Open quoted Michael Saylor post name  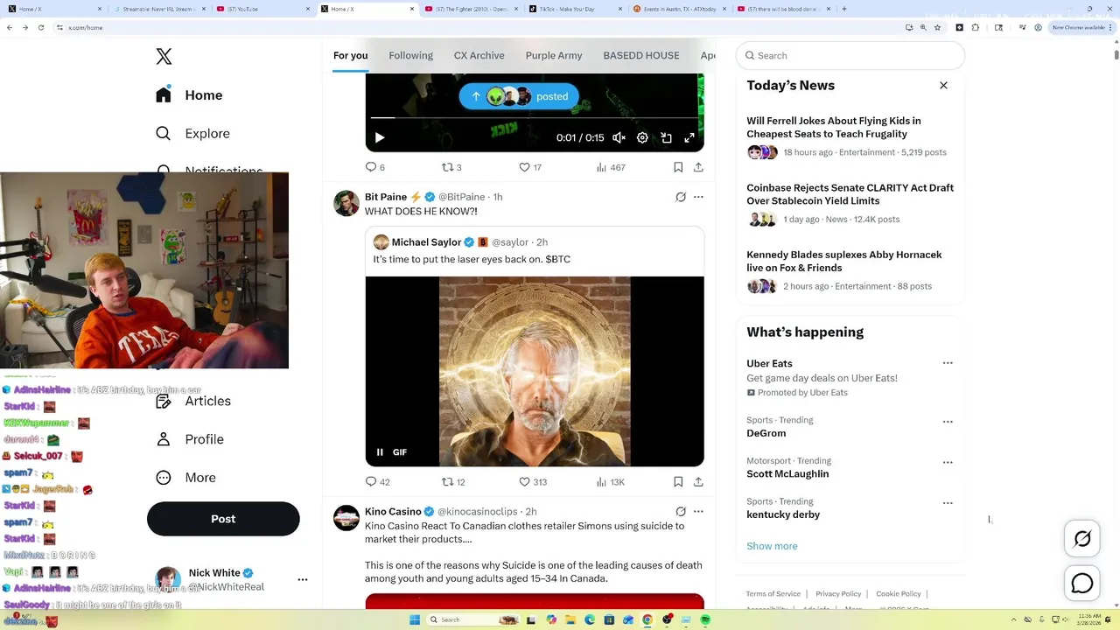point(426,242)
